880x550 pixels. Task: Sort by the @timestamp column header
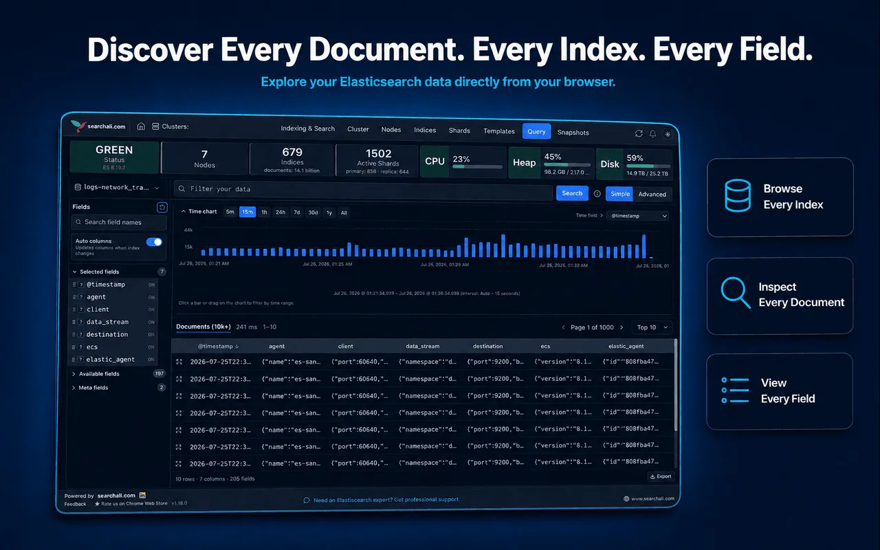coord(219,346)
